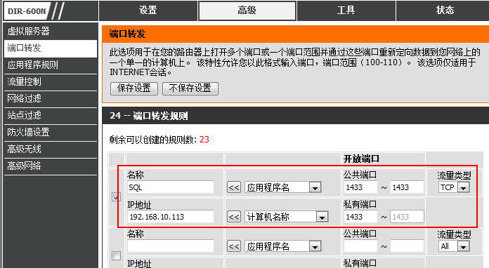Go to 防火墙设置 in sidebar
Screen dimensions: 489x268
point(51,133)
